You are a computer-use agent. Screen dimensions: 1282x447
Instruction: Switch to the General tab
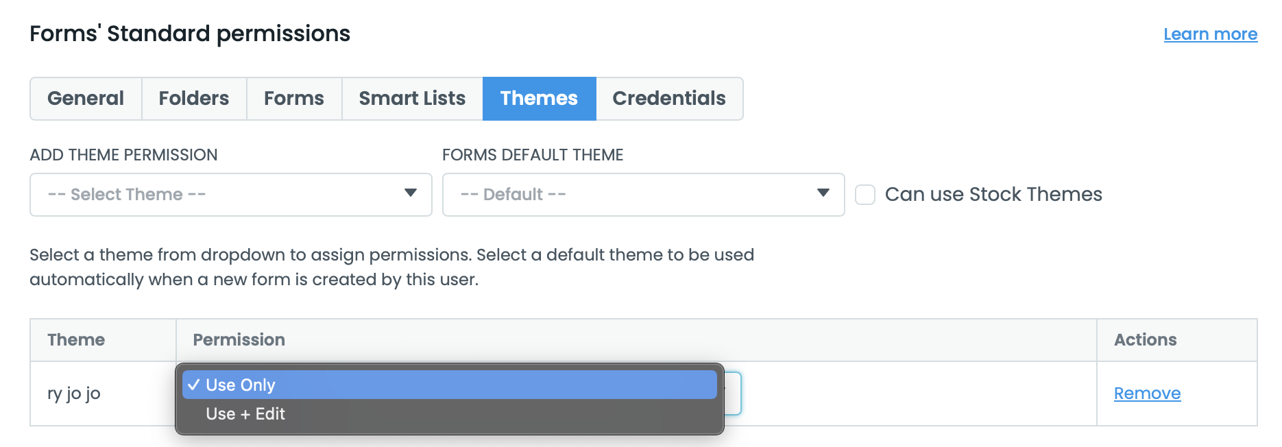(x=85, y=98)
